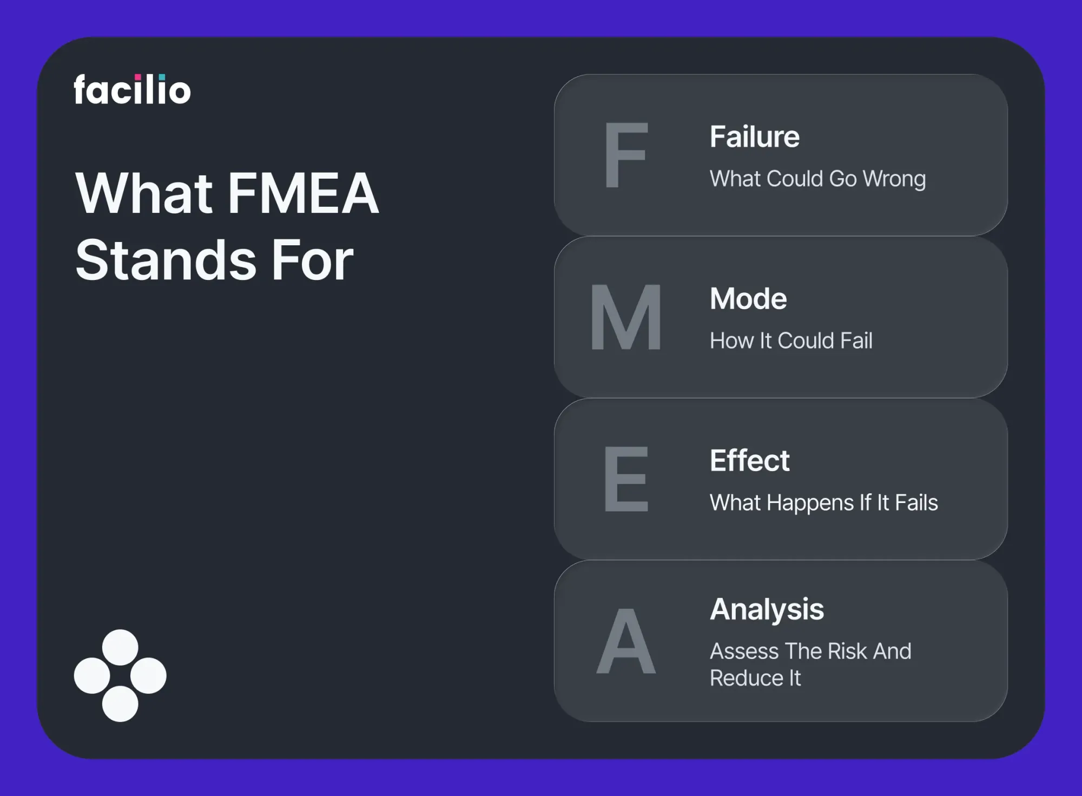Select the large letter M icon
This screenshot has height=796, width=1082.
click(626, 318)
